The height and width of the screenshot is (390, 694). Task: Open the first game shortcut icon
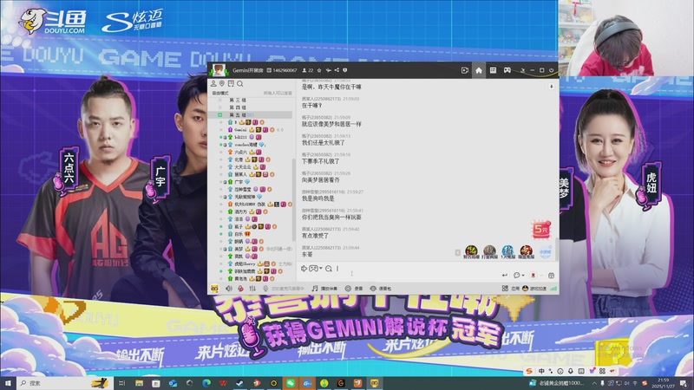point(471,252)
